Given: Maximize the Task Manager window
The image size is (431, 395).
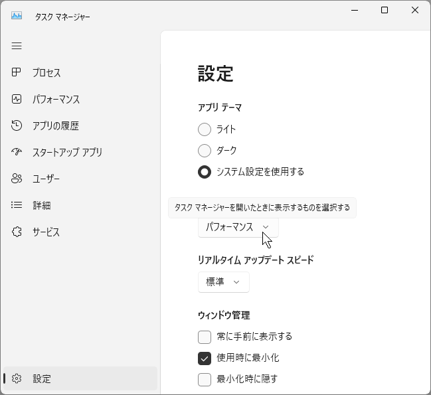Looking at the screenshot, I should 385,10.
